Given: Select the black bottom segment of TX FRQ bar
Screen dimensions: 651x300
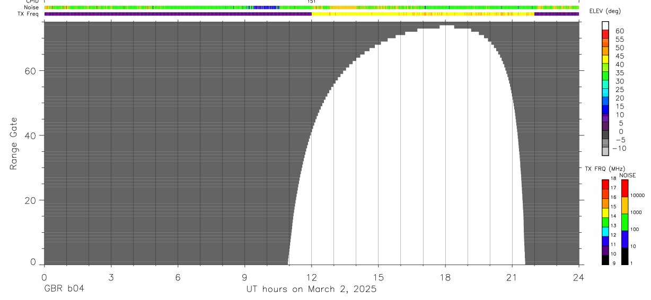Looking at the screenshot, I should (x=605, y=260).
